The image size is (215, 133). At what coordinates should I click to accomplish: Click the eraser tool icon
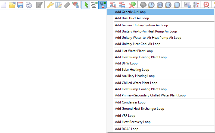tap(67, 5)
